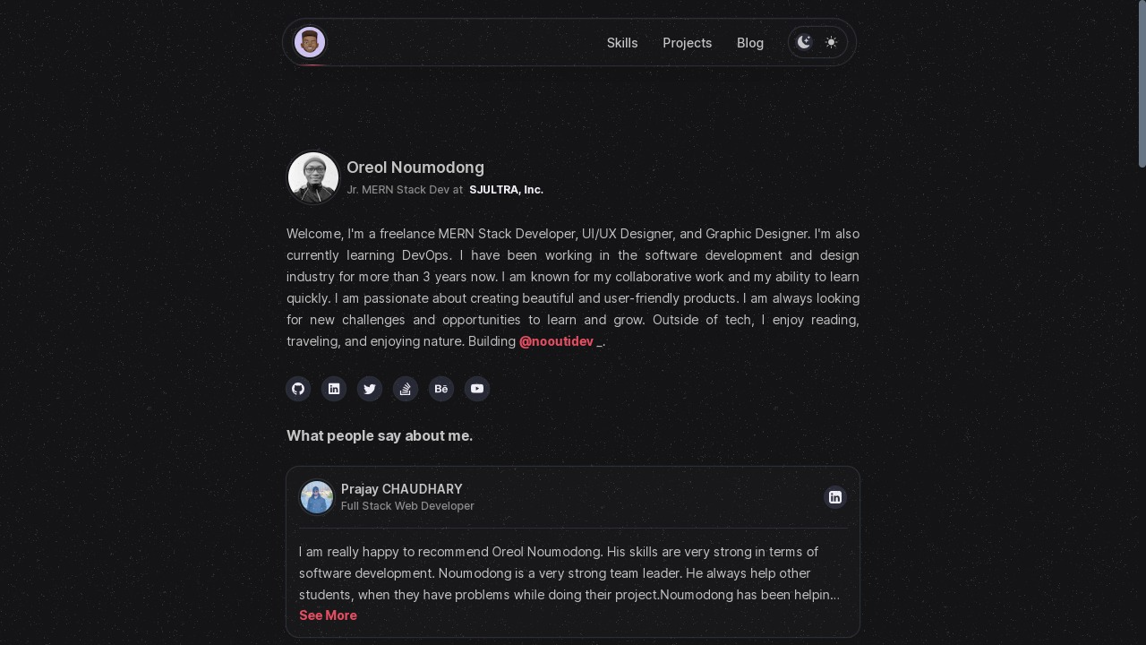The width and height of the screenshot is (1146, 645).
Task: Open the Stack Overflow profile icon
Action: click(406, 389)
